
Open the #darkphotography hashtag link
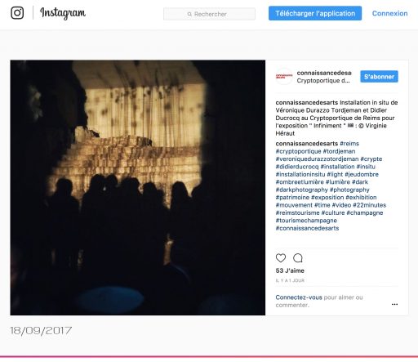[x=301, y=190]
